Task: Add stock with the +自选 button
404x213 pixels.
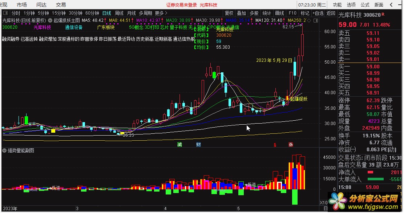Action: [x=318, y=13]
